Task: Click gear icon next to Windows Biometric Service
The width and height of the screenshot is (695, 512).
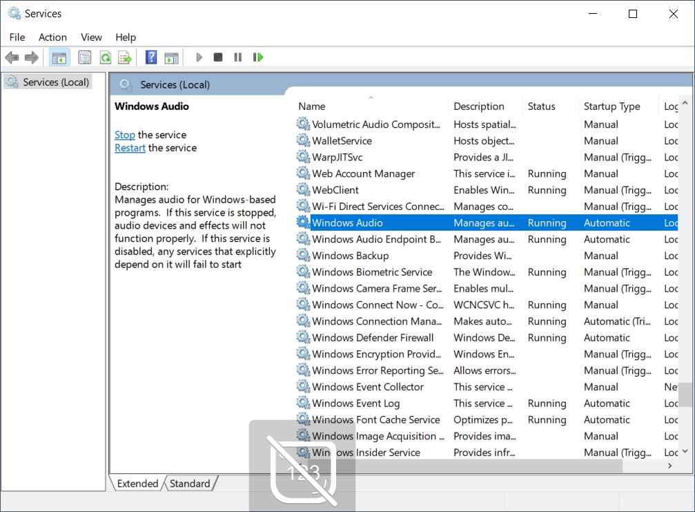Action: (x=303, y=272)
